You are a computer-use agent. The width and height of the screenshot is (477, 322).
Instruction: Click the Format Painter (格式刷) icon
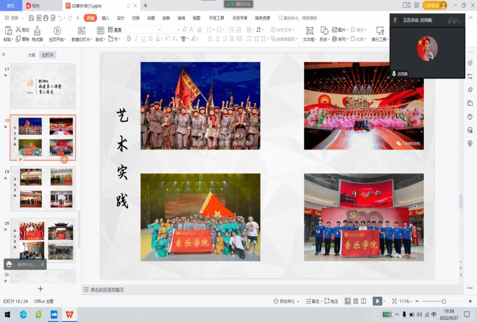(x=37, y=31)
